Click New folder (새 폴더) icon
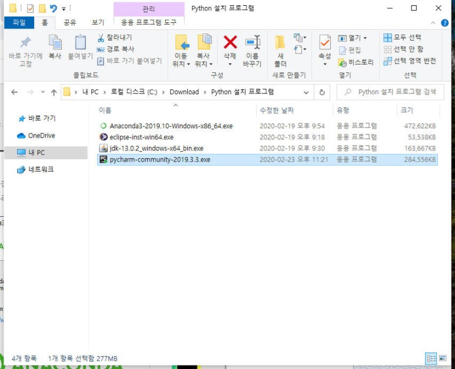 tap(280, 42)
